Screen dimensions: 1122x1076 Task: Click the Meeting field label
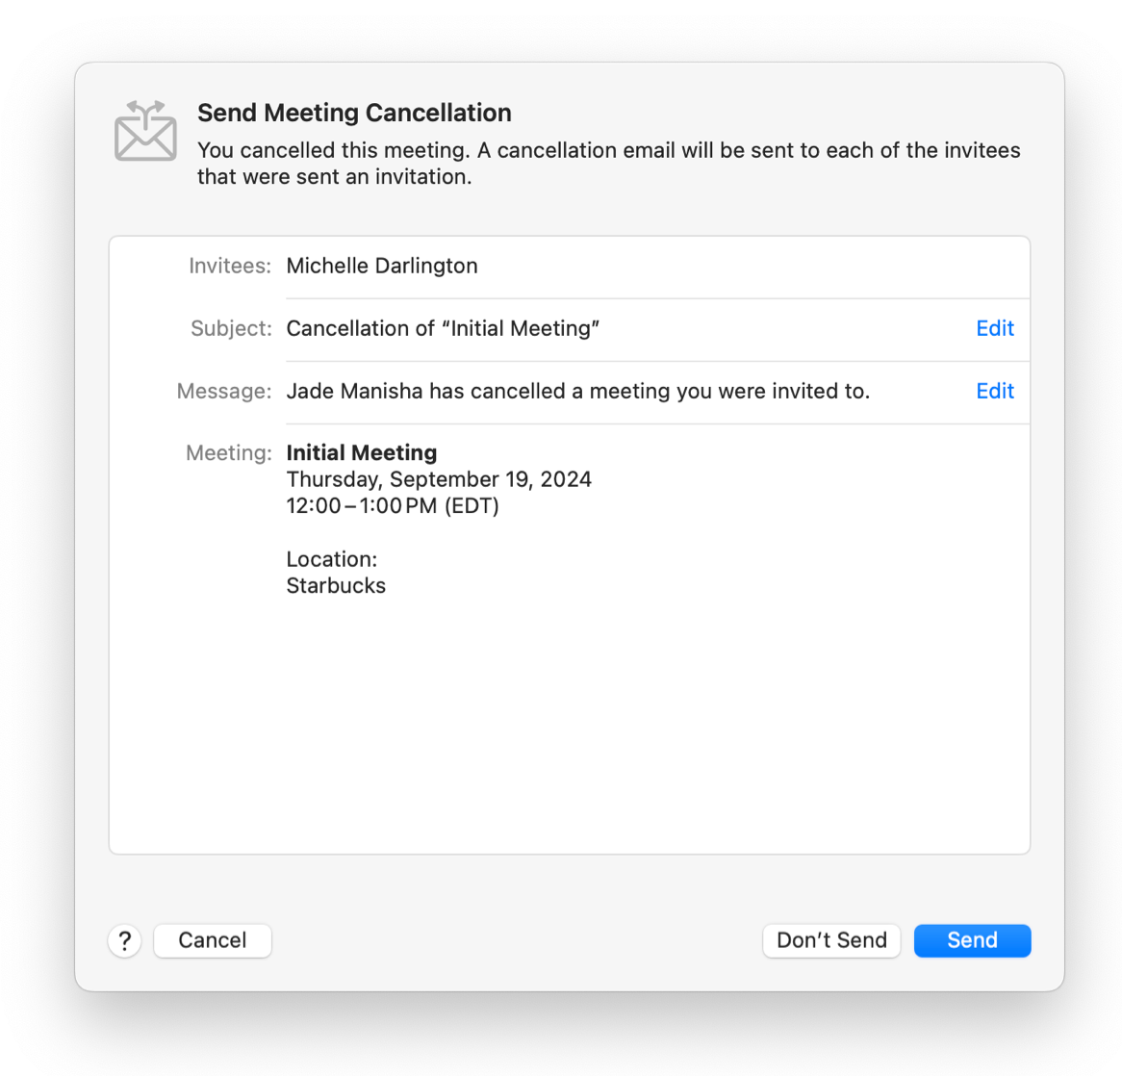(229, 452)
